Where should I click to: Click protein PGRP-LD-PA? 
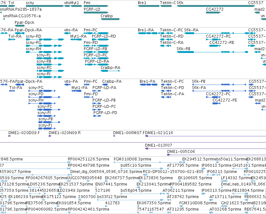(x=97, y=91)
